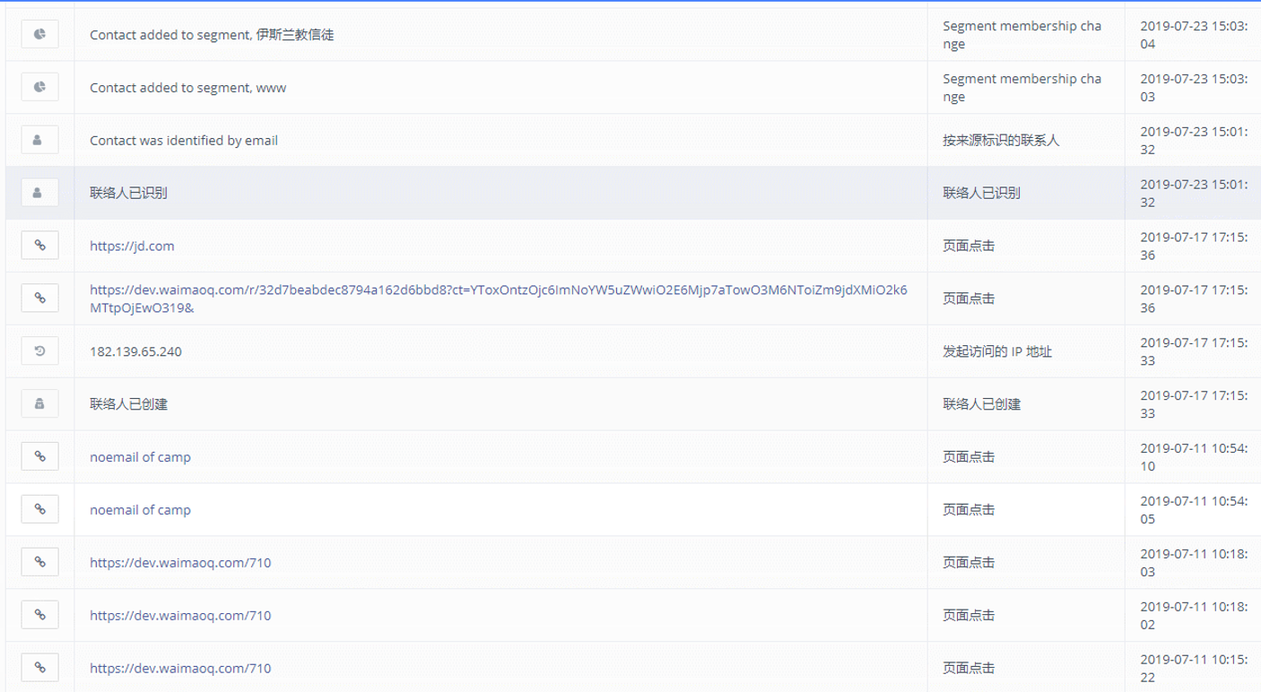
Task: Open 'noemail of camp' link timestamped 10:54:05
Action: click(140, 510)
